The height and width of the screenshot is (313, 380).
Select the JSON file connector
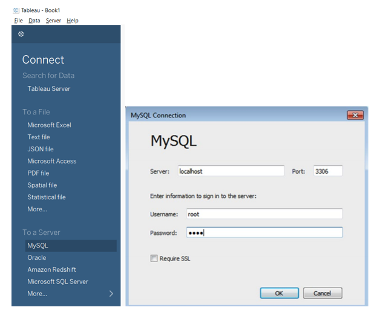[41, 149]
